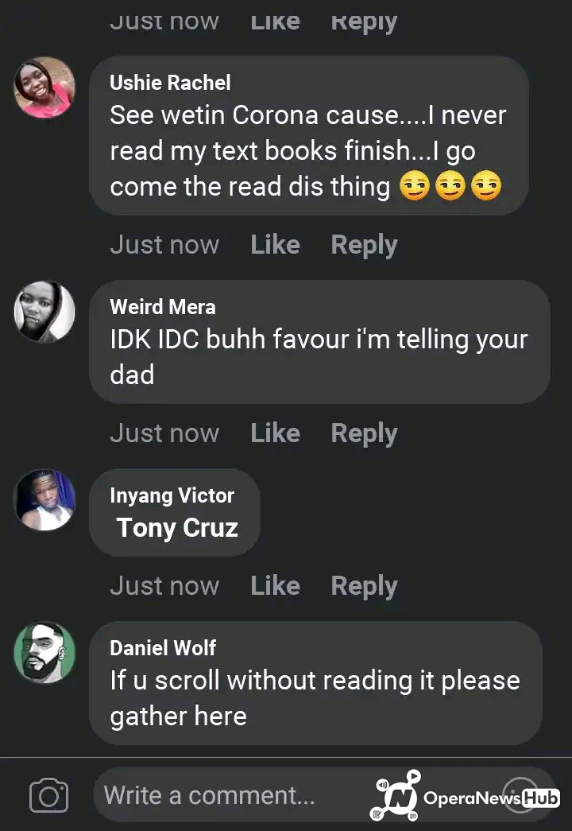
Task: Tap Like under the topmost partially visible comment
Action: pos(276,22)
